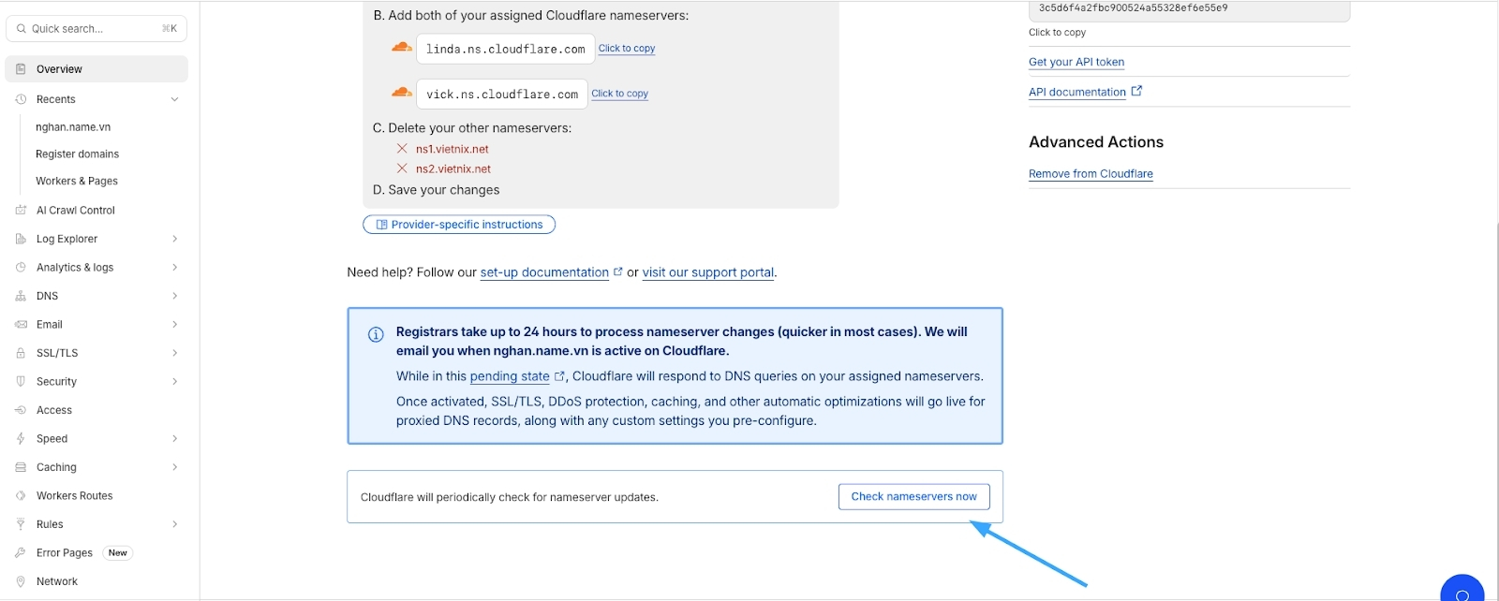Image resolution: width=1499 pixels, height=601 pixels.
Task: Open the API documentation link
Action: point(1077,92)
